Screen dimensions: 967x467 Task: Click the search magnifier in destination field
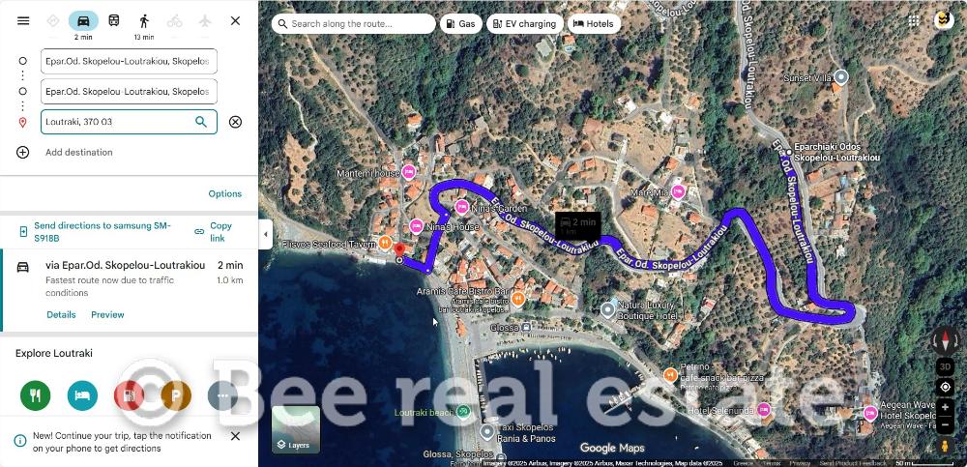click(201, 122)
